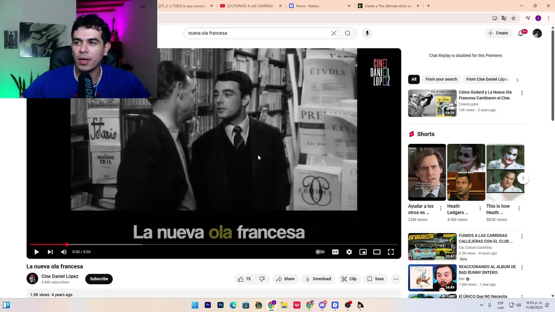Open options for the Godard video

pos(522,93)
